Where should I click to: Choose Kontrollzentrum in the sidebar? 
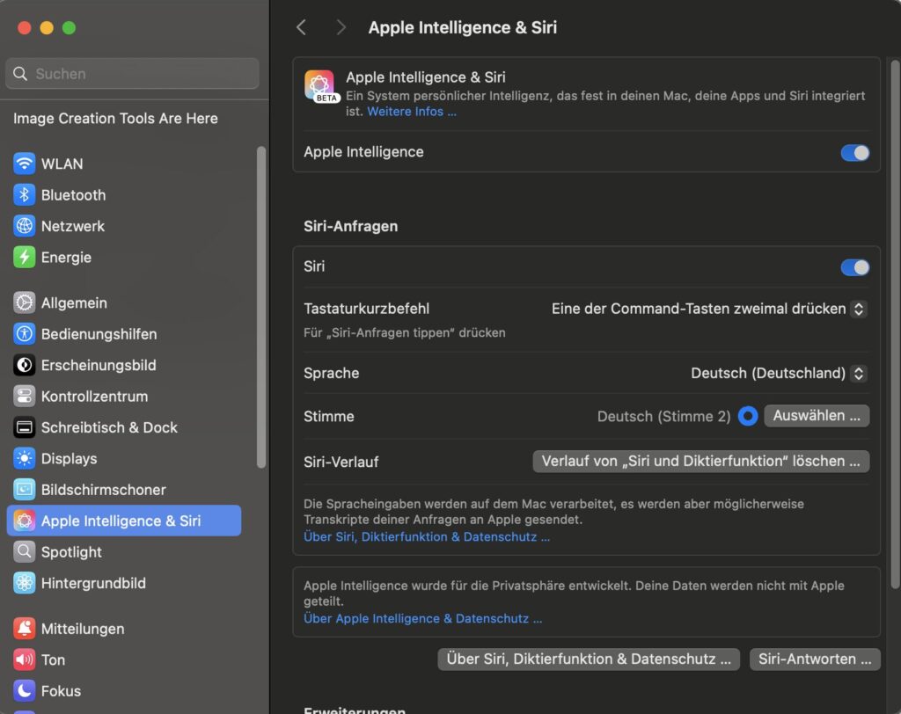95,396
